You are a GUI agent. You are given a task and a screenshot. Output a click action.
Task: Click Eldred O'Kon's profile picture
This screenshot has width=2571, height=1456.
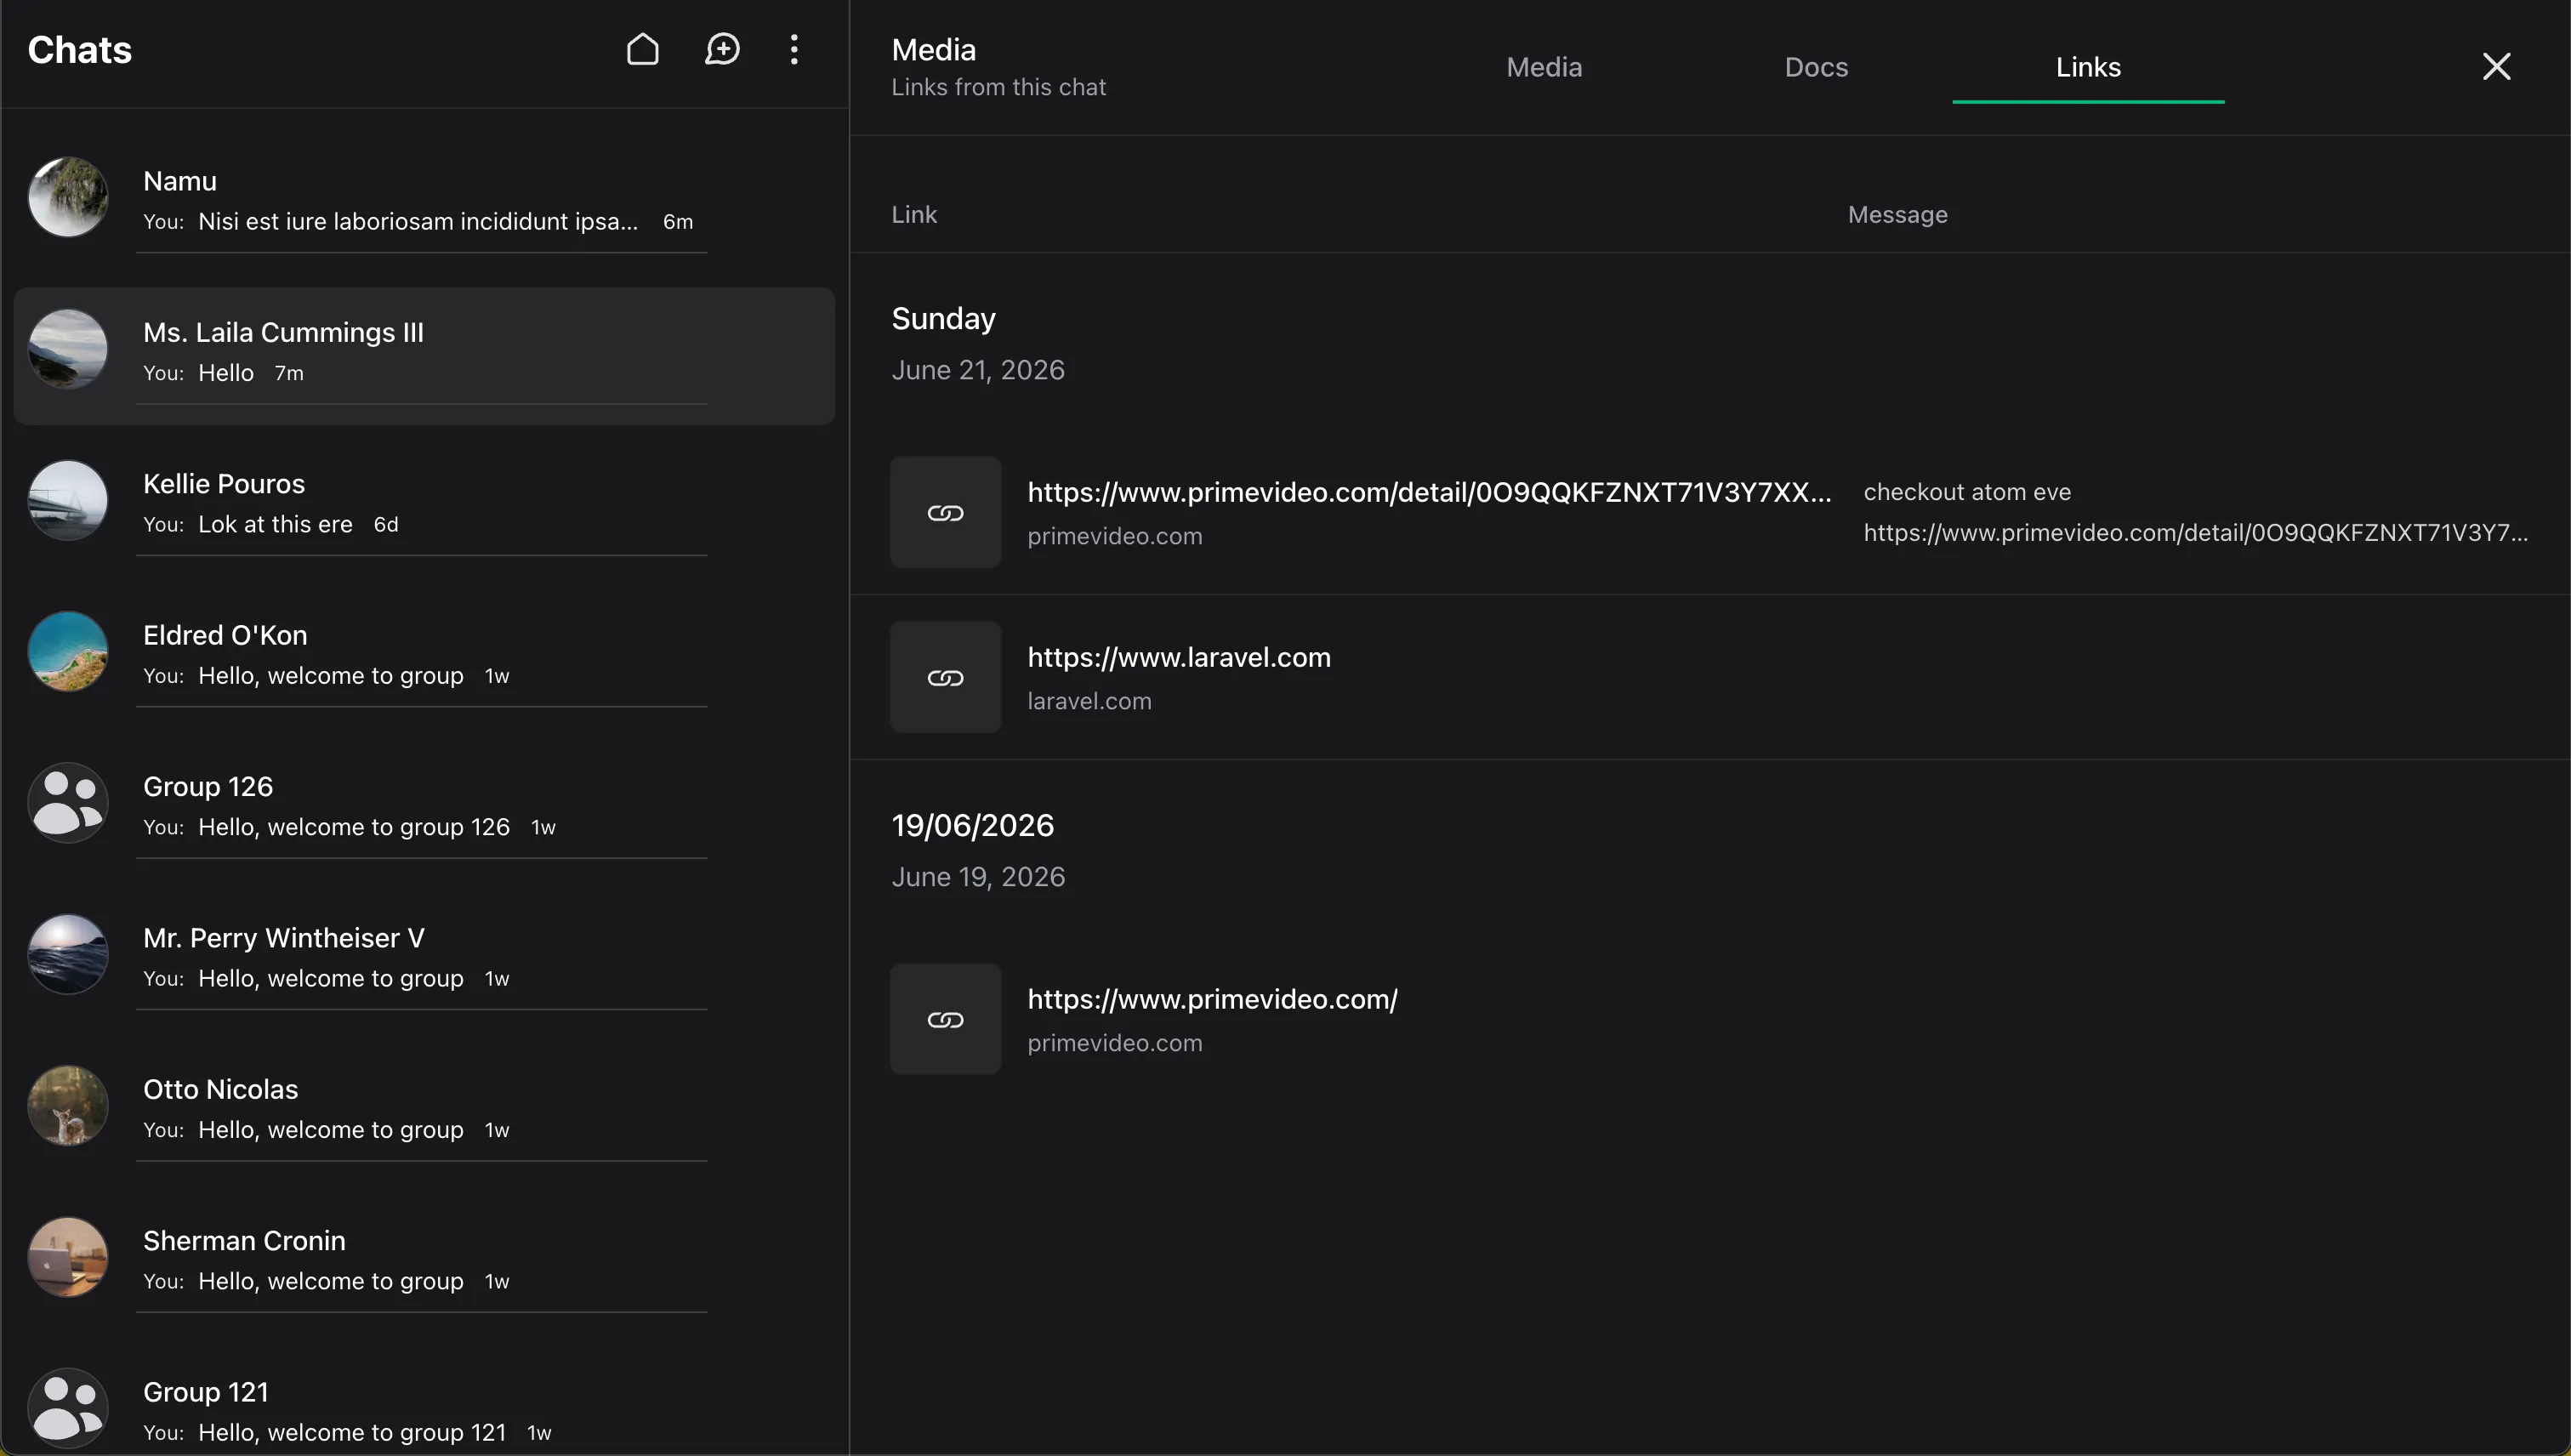68,651
